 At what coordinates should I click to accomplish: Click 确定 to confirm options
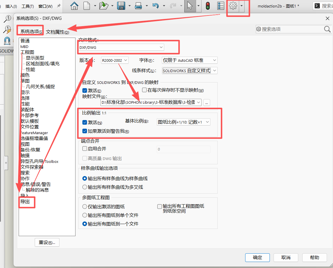pos(258,258)
